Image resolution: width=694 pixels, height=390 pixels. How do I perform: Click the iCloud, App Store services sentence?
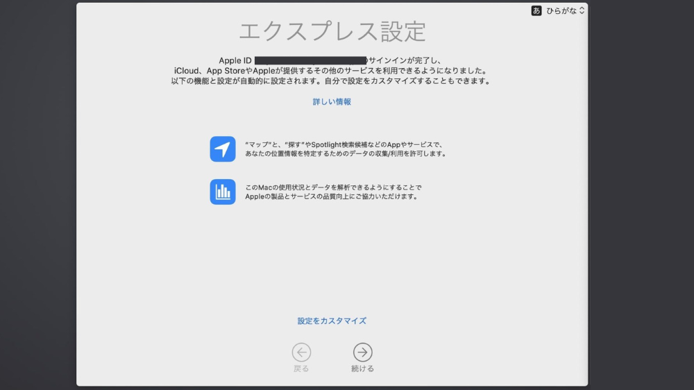[332, 71]
